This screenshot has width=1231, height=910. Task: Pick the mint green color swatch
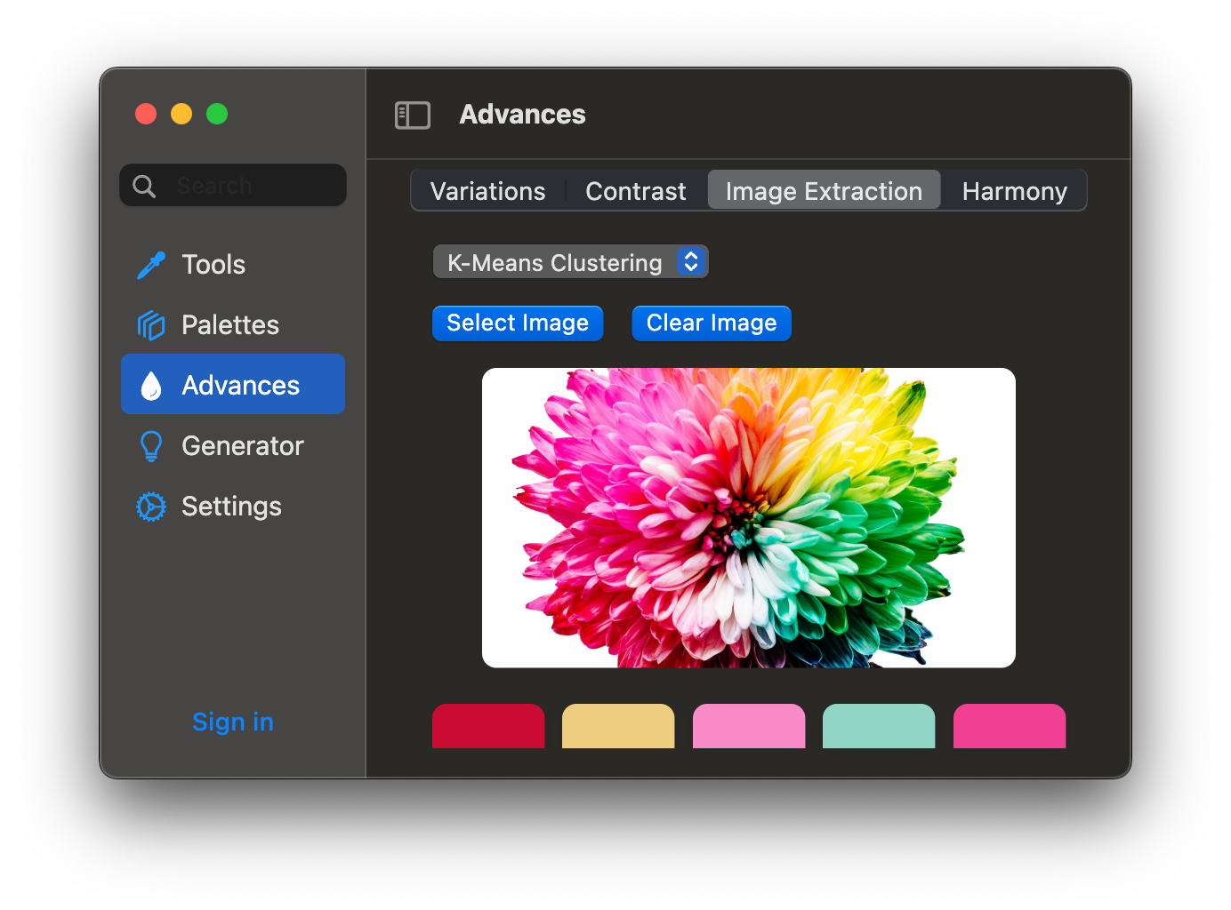tap(879, 726)
